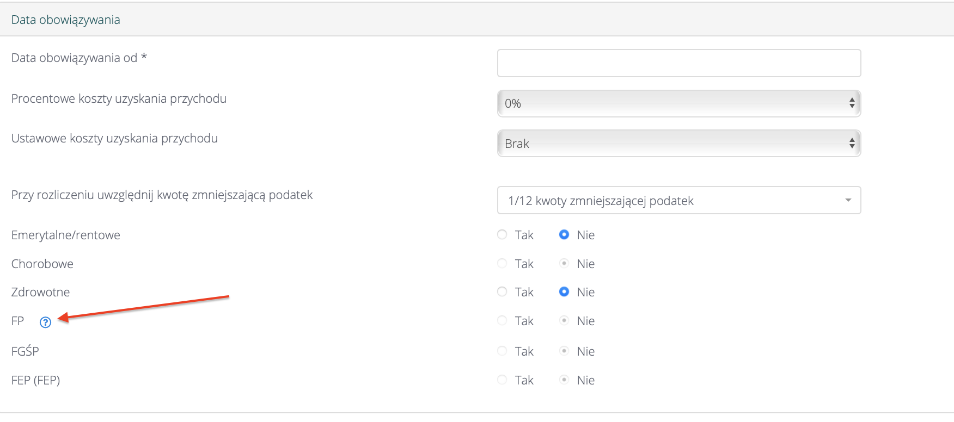Choose Nie for Zdrowotne
This screenshot has width=954, height=422.
click(x=564, y=292)
